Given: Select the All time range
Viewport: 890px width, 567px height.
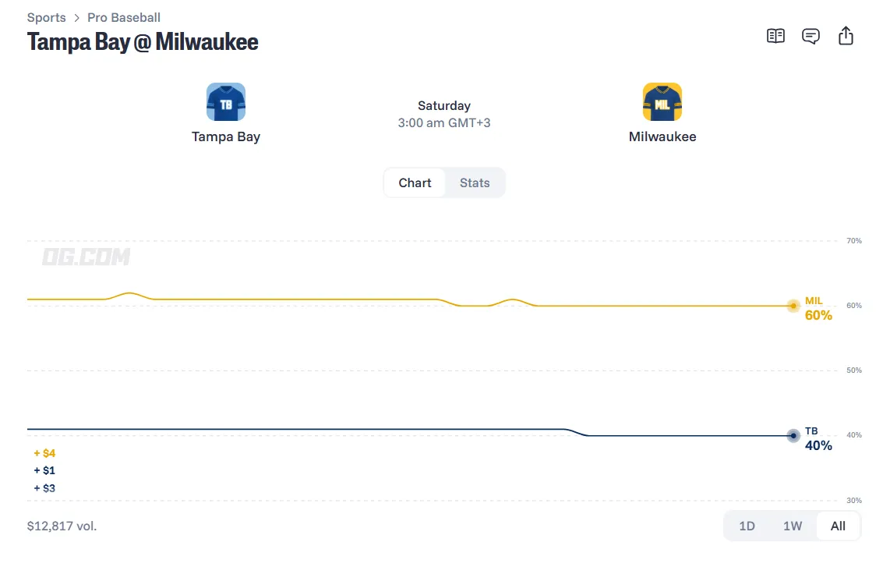Looking at the screenshot, I should (838, 526).
